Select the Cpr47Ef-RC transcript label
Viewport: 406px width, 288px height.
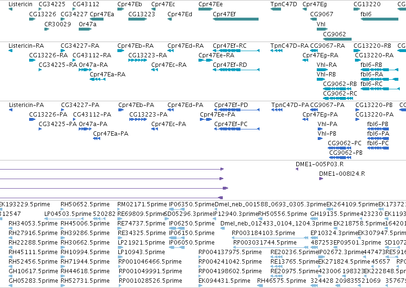click(x=229, y=46)
